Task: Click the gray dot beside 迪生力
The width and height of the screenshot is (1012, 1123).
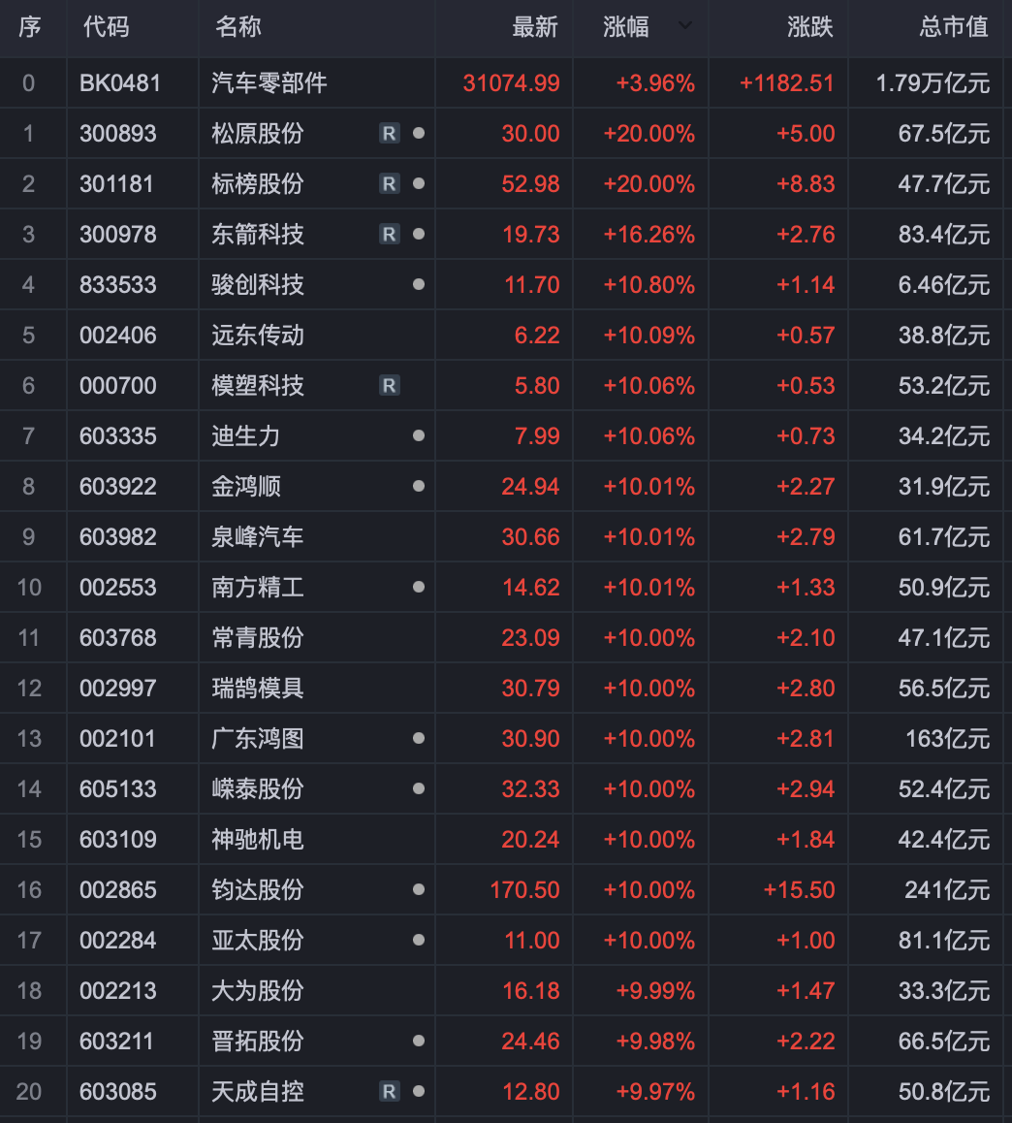Action: coord(419,436)
